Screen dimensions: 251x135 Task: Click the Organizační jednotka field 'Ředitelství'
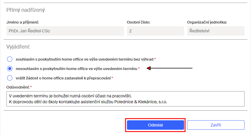[216, 31]
